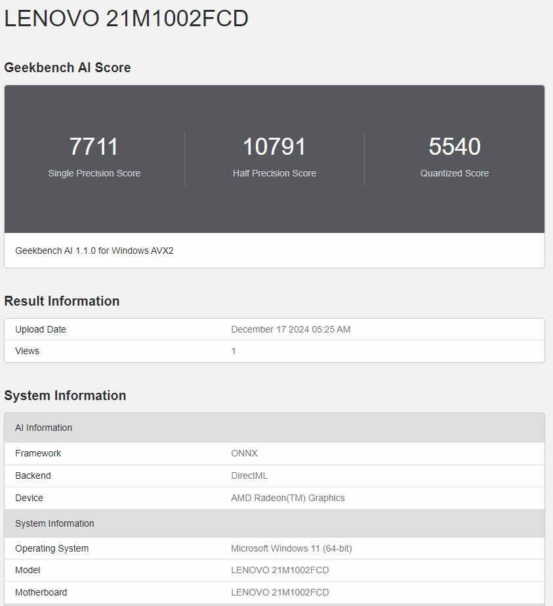Select the Result Information heading
Image resolution: width=553 pixels, height=606 pixels.
click(x=62, y=301)
